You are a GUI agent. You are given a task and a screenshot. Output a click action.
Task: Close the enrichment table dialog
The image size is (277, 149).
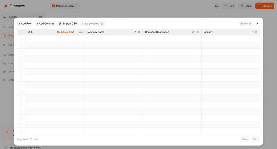pos(257,23)
